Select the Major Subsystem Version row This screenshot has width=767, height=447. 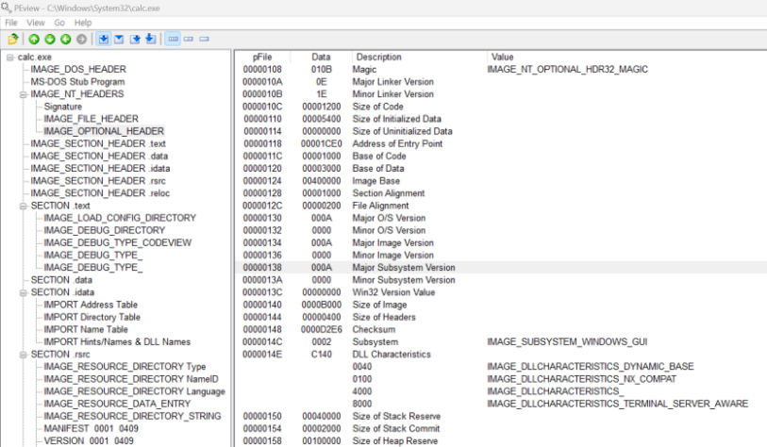[x=501, y=268]
